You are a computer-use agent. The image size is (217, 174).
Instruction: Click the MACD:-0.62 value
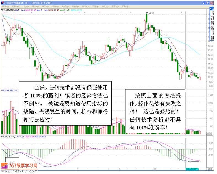tap(40, 137)
